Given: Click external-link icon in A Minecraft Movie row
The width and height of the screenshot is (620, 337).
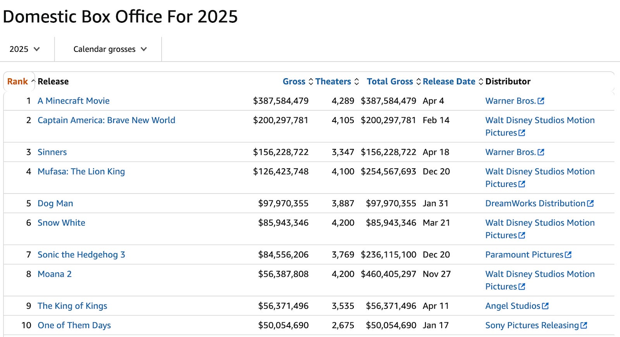Looking at the screenshot, I should tap(541, 101).
